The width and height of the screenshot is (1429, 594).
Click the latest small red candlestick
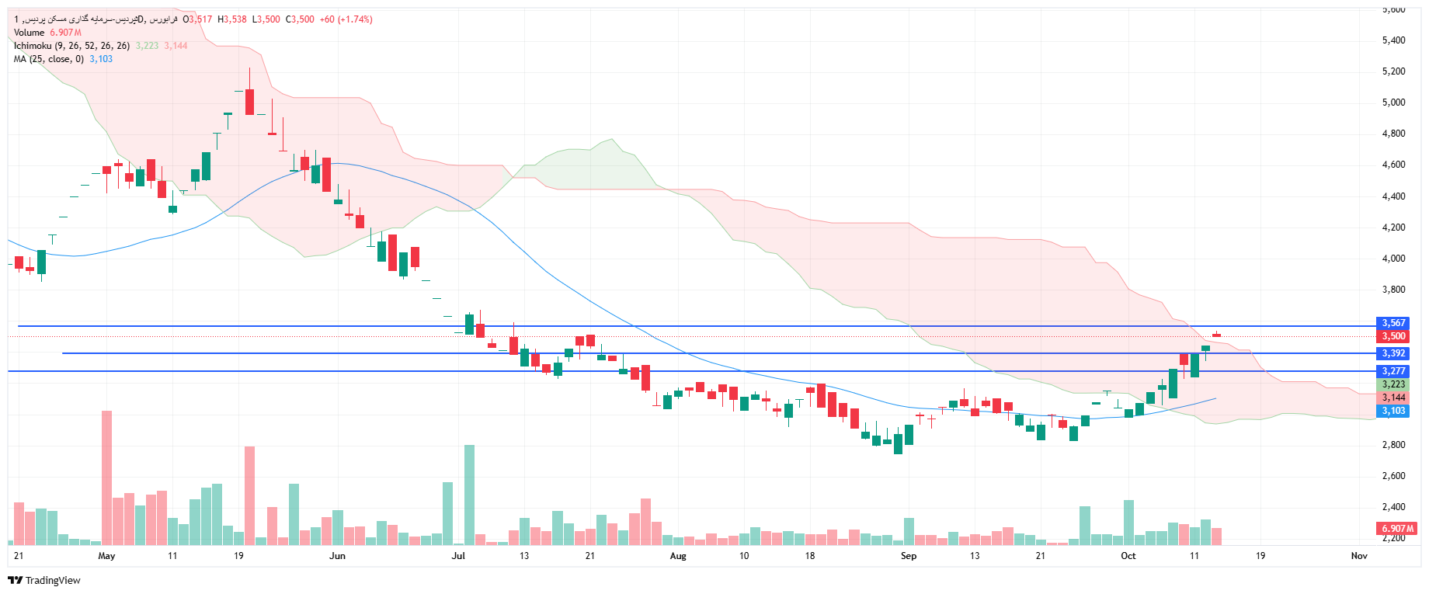(1216, 335)
